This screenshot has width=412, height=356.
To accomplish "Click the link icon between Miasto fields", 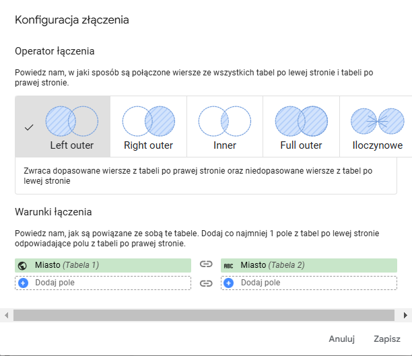I will coord(206,265).
